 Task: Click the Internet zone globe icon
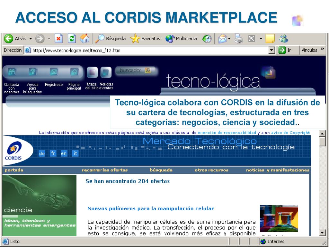263,242
